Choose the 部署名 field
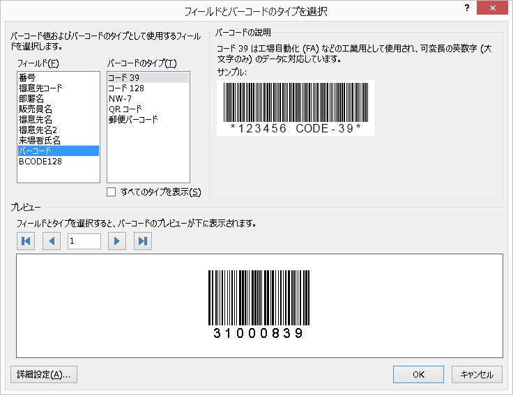This screenshot has width=513, height=395. tap(59, 98)
